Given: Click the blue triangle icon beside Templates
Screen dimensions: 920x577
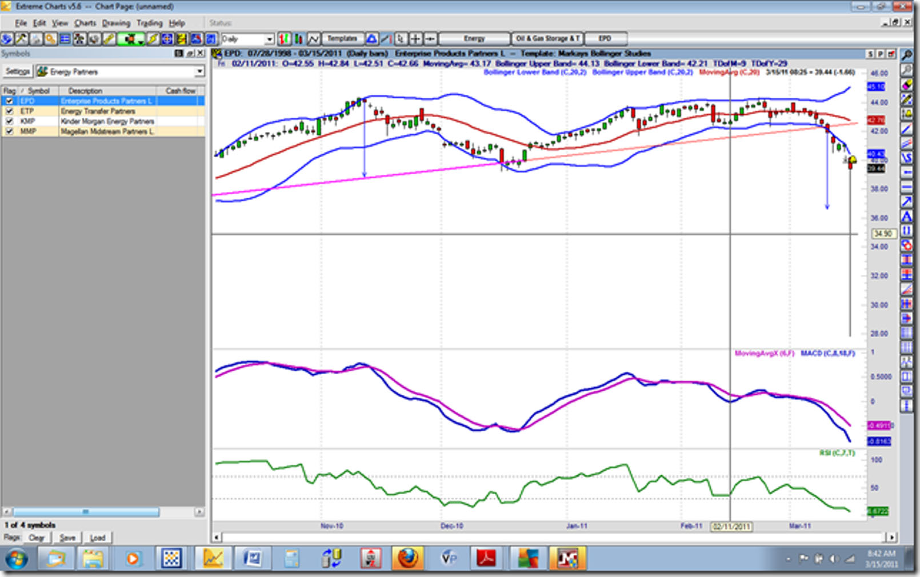Looking at the screenshot, I should tap(371, 39).
